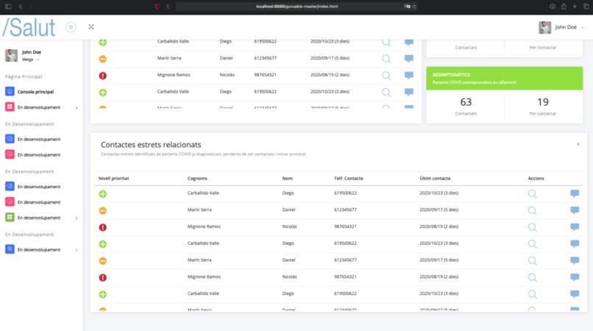
Task: Show browser tab overview icon
Action: [586, 7]
